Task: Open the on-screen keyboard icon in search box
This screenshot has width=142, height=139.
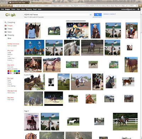Action: click(91, 15)
